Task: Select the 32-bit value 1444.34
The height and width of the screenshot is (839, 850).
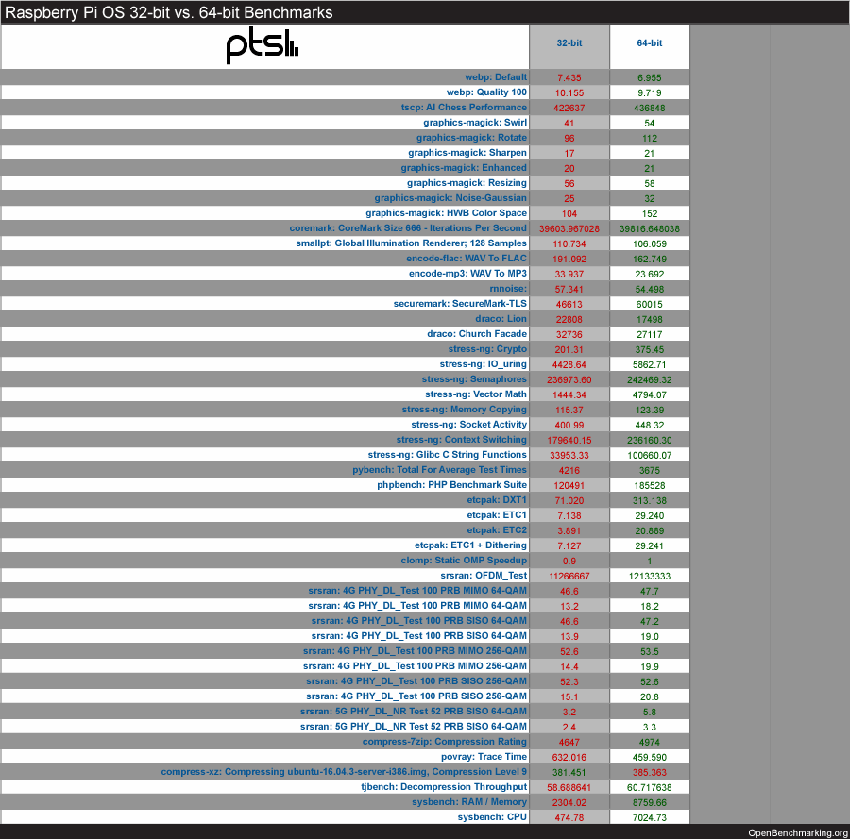Action: click(x=569, y=395)
